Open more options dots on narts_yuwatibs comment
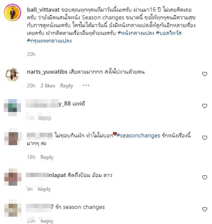 click(86, 86)
